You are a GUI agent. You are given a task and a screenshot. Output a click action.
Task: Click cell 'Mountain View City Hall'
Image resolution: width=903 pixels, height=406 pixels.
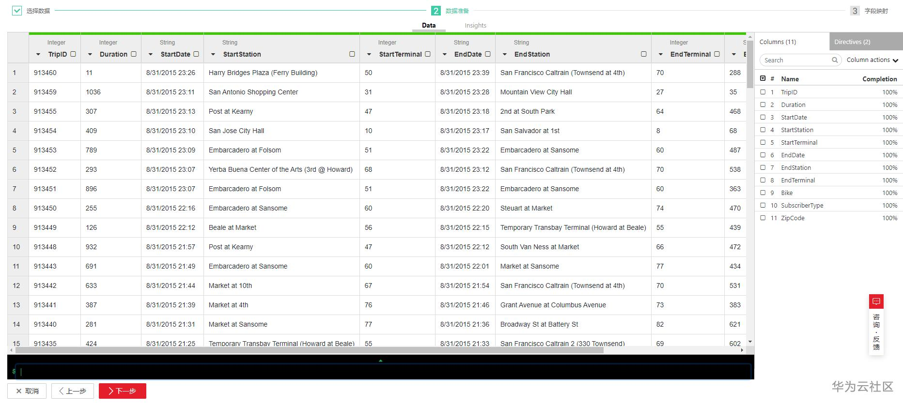536,92
